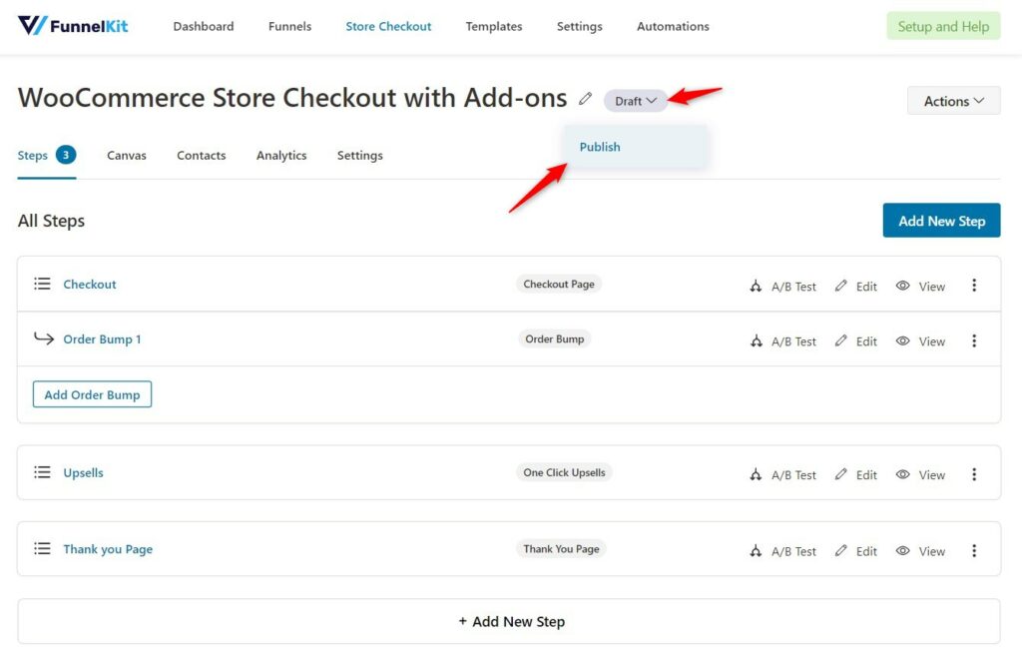Click the steps count badge showing 3
Image resolution: width=1022 pixels, height=661 pixels.
pyautogui.click(x=66, y=155)
